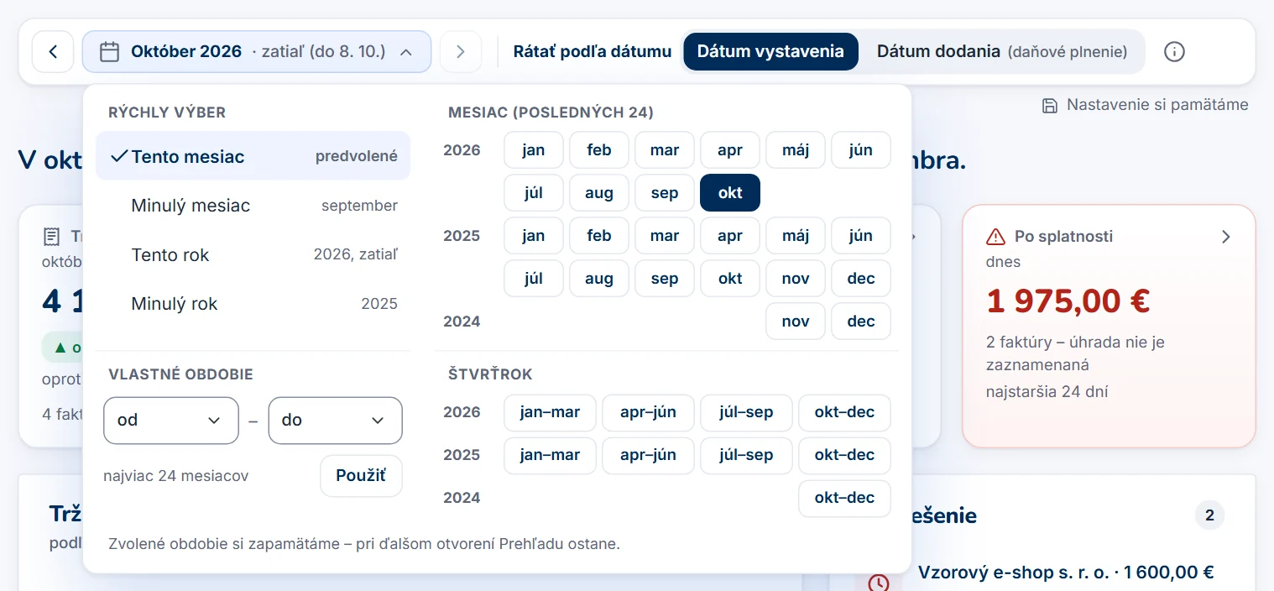Pick júl 2026 month

pyautogui.click(x=534, y=193)
